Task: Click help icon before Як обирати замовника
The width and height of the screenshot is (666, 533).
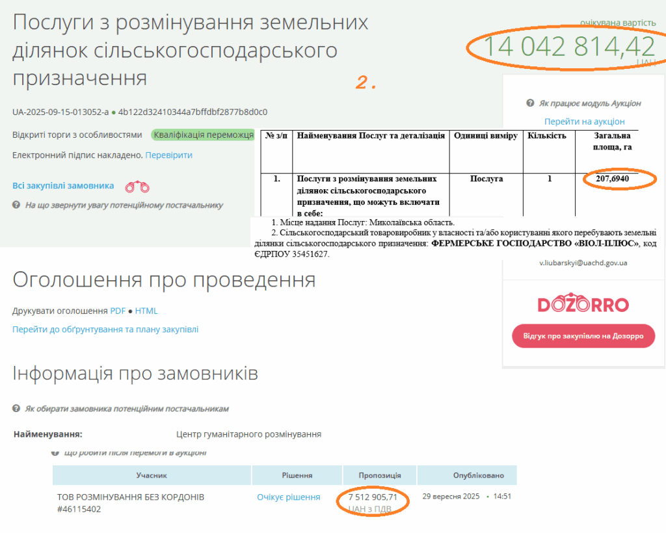Action: 16,409
